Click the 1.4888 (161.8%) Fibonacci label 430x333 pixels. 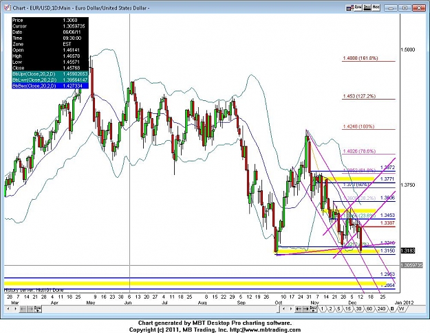pos(361,58)
